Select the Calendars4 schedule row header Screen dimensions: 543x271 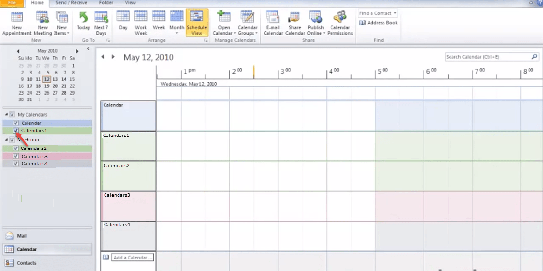[x=128, y=236]
